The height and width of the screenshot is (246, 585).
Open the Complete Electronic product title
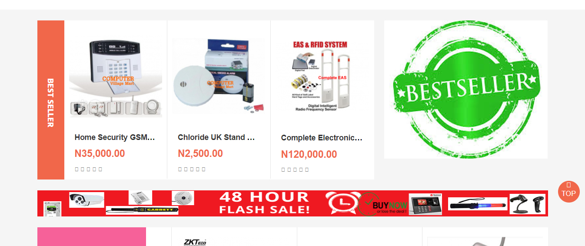322,138
